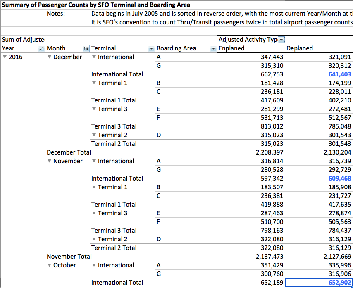Click December Total enplaned 2,208,397
Image resolution: width=353 pixels, height=288 pixels.
click(269, 152)
